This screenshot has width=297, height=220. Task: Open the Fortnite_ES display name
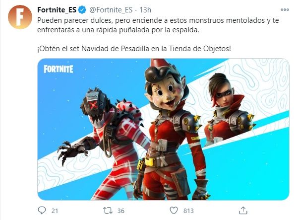(57, 10)
